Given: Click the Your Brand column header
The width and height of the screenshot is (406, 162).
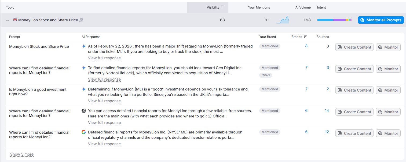Looking at the screenshot, I should pos(268,37).
